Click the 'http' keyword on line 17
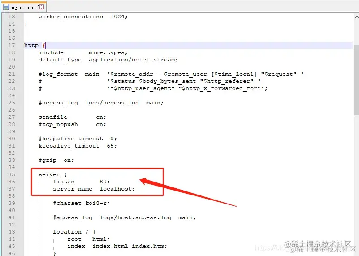Image resolution: width=359 pixels, height=256 pixels. point(31,45)
